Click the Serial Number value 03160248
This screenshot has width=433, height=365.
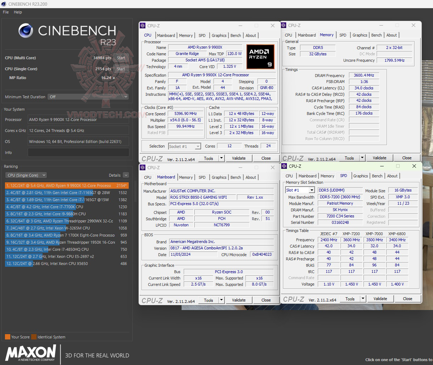tap(340, 222)
